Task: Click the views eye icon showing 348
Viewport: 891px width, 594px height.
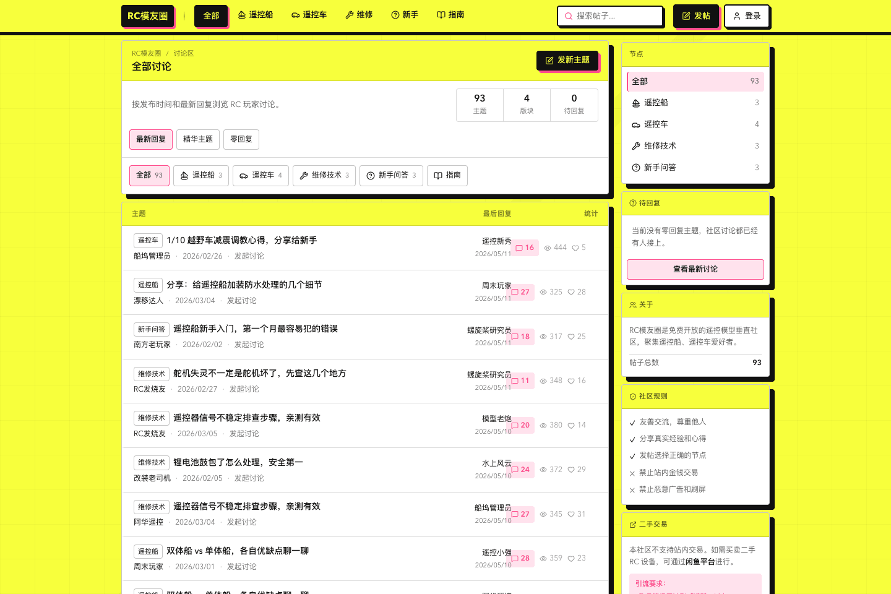Action: point(543,381)
